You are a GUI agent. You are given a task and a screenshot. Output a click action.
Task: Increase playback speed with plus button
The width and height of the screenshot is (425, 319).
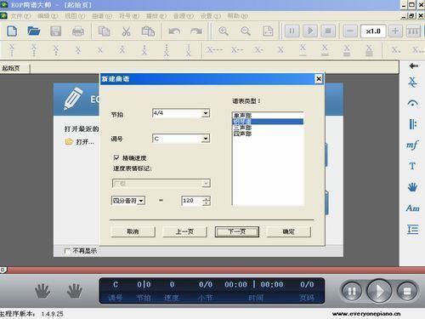pos(395,31)
